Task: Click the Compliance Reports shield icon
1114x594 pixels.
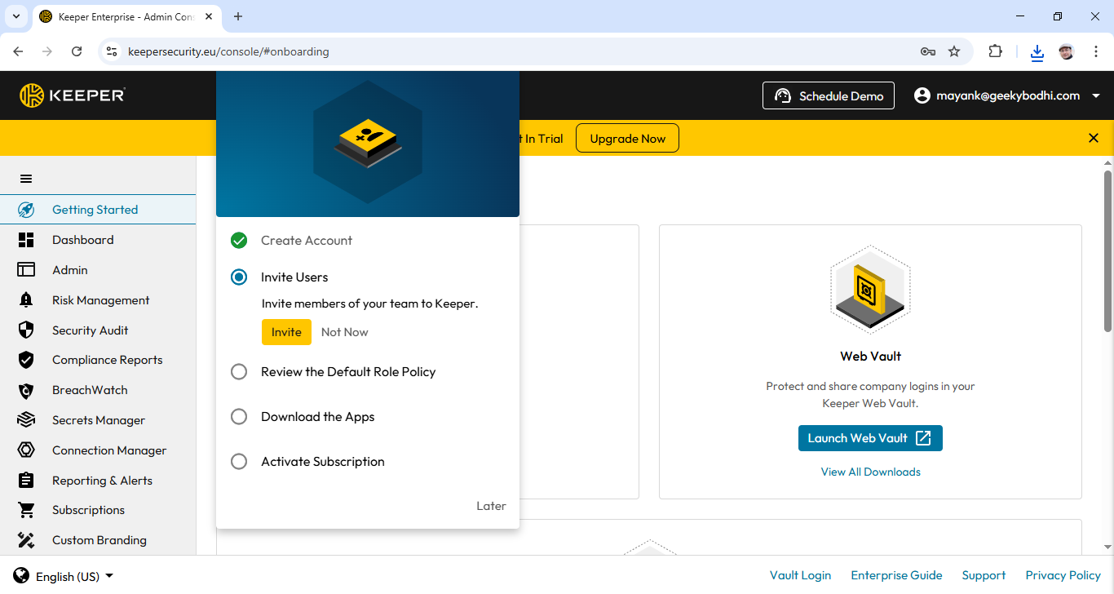Action: [x=26, y=360]
